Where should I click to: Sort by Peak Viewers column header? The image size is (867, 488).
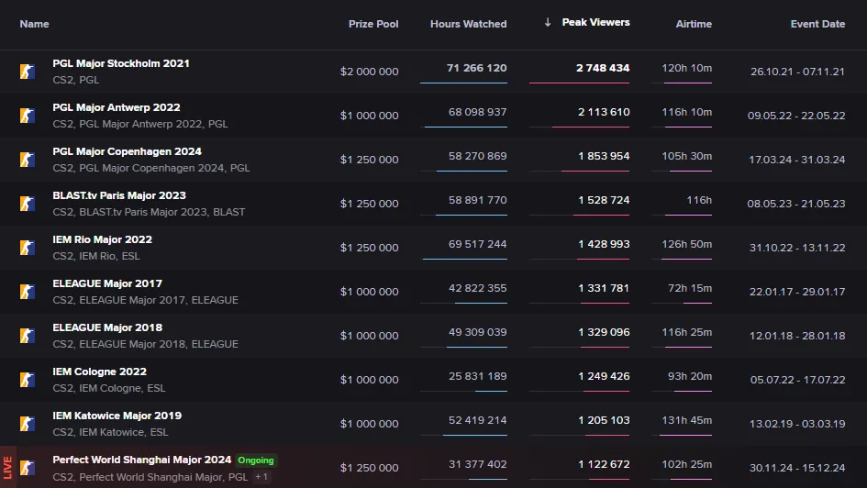pyautogui.click(x=595, y=22)
